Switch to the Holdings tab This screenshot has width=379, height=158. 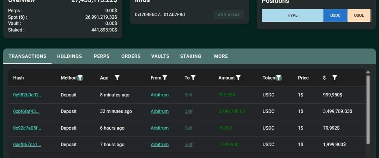coord(69,56)
